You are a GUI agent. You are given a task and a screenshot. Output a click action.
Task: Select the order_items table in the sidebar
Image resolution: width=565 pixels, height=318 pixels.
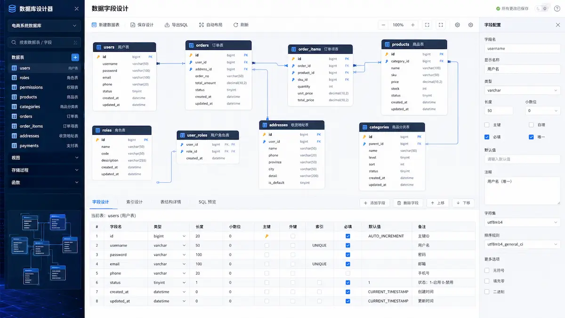click(x=45, y=126)
